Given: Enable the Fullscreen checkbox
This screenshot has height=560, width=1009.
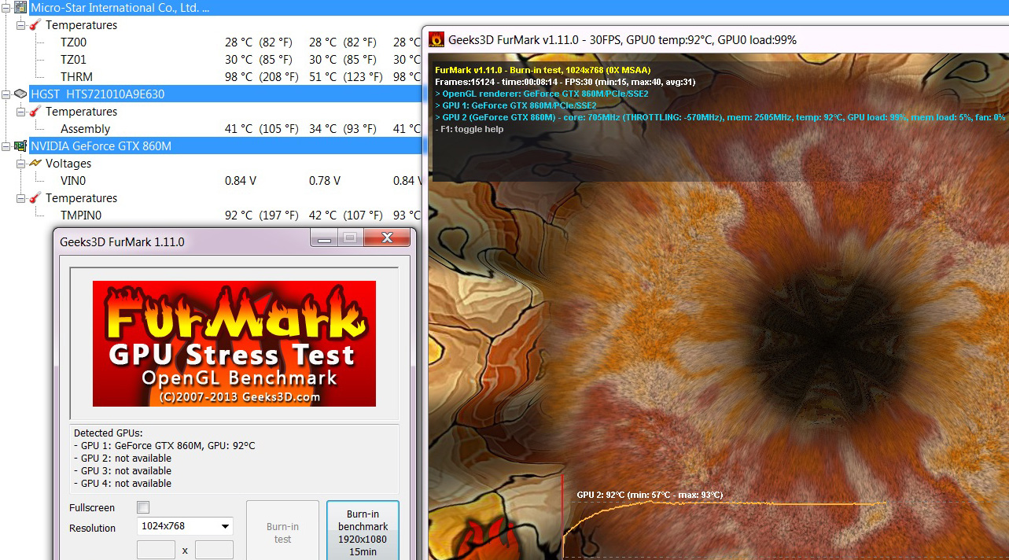Looking at the screenshot, I should tap(143, 507).
